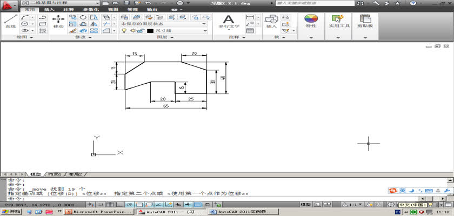Click the Undo arrow in quick access toolbar
Viewport: 454px width, 216px height.
click(x=148, y=3)
